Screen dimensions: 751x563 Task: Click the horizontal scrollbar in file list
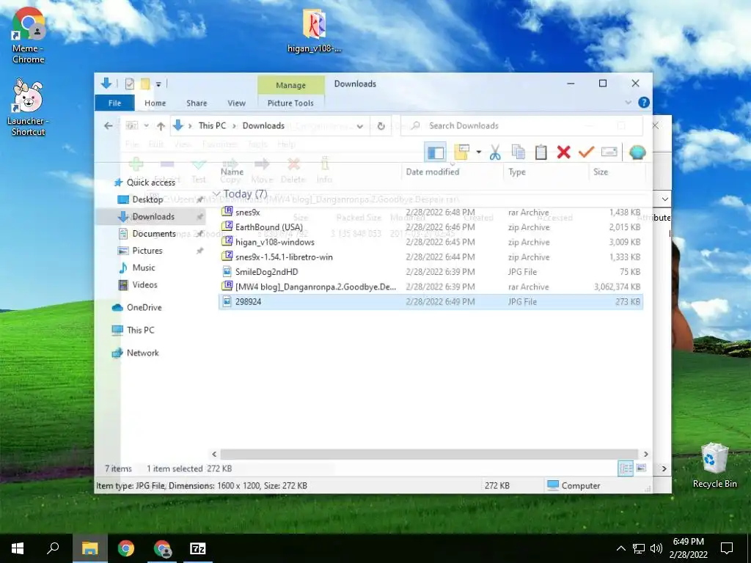tap(429, 454)
